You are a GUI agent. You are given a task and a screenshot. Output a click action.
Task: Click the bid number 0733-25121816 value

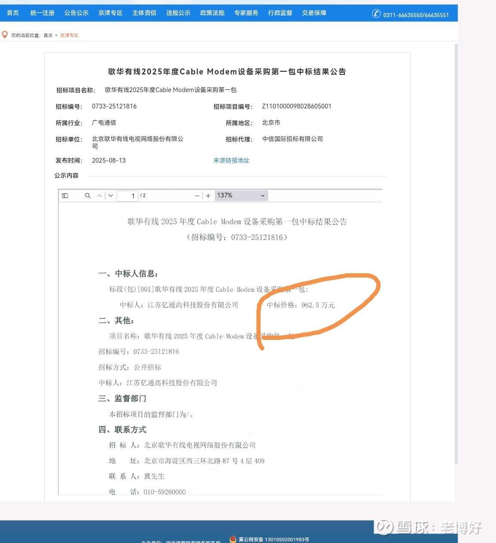(114, 106)
